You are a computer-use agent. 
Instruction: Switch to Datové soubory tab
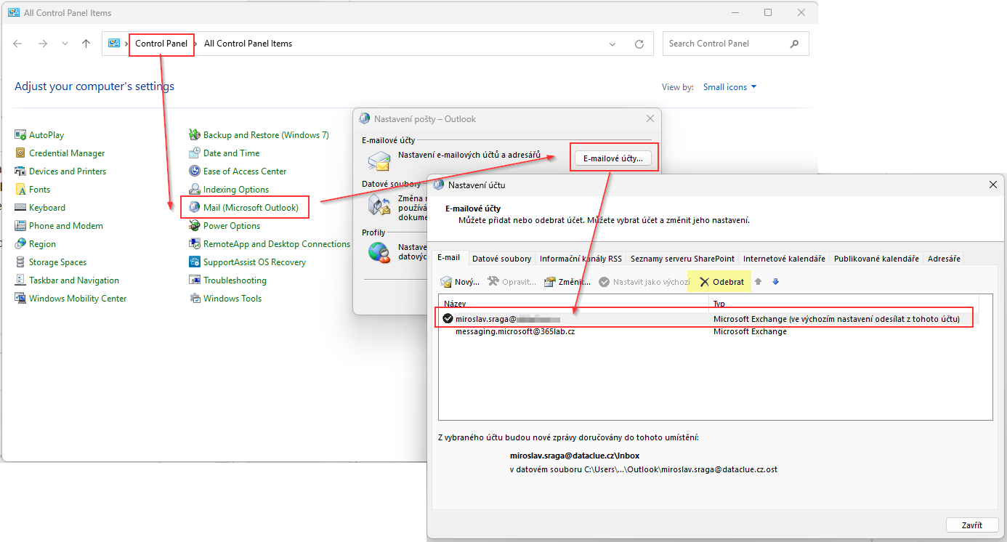502,259
